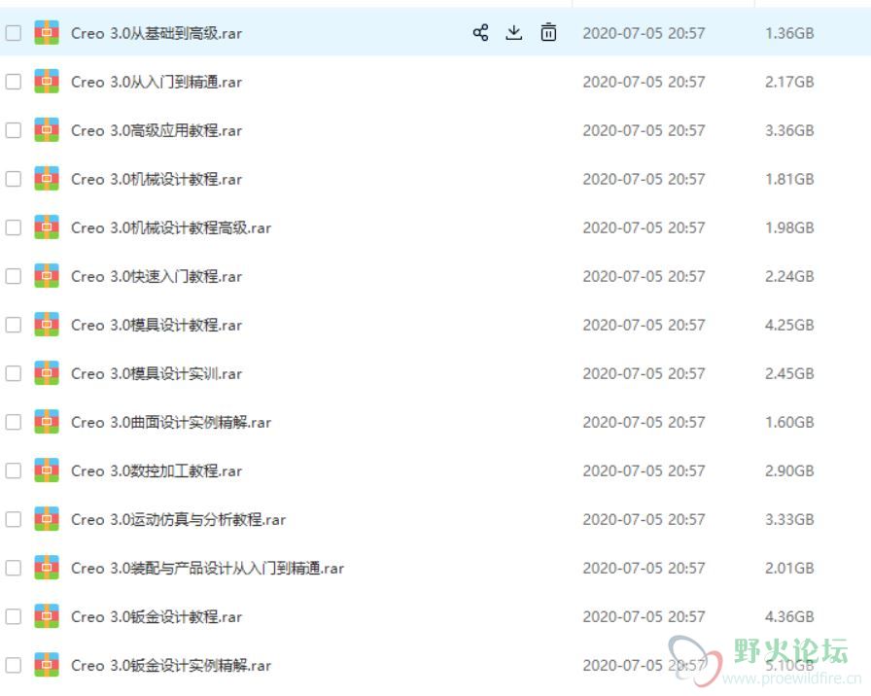The image size is (871, 696).
Task: Select checkbox for Creo 3.0运动仿真与分析教程.rar
Action: tap(14, 519)
